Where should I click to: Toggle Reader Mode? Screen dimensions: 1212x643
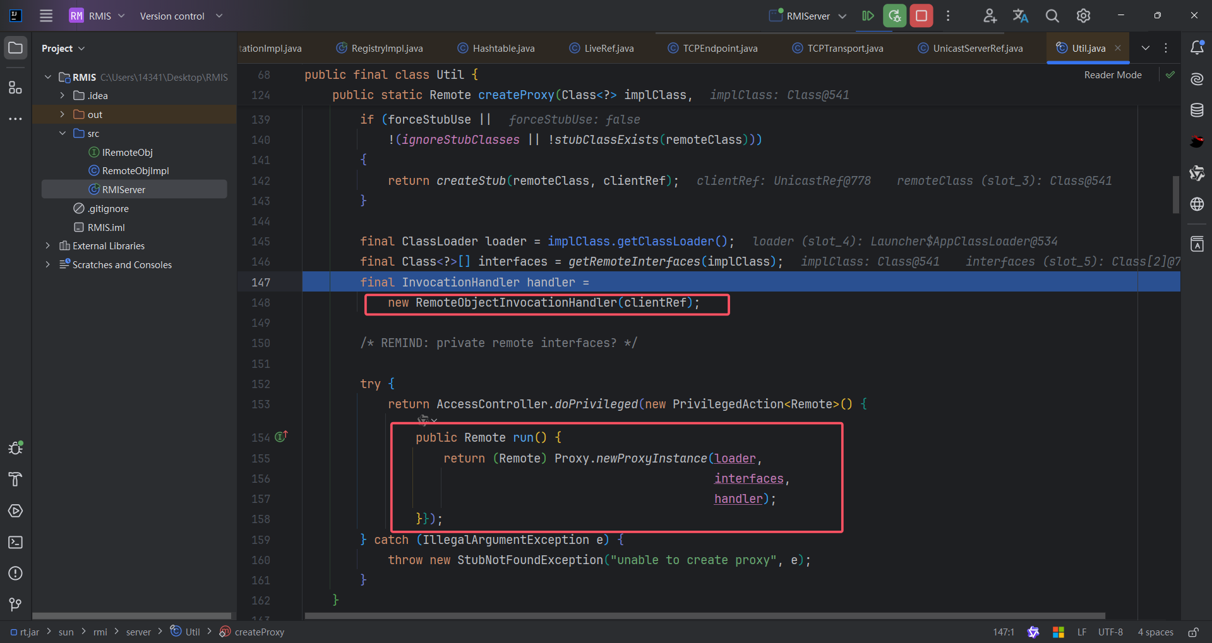pyautogui.click(x=1113, y=74)
